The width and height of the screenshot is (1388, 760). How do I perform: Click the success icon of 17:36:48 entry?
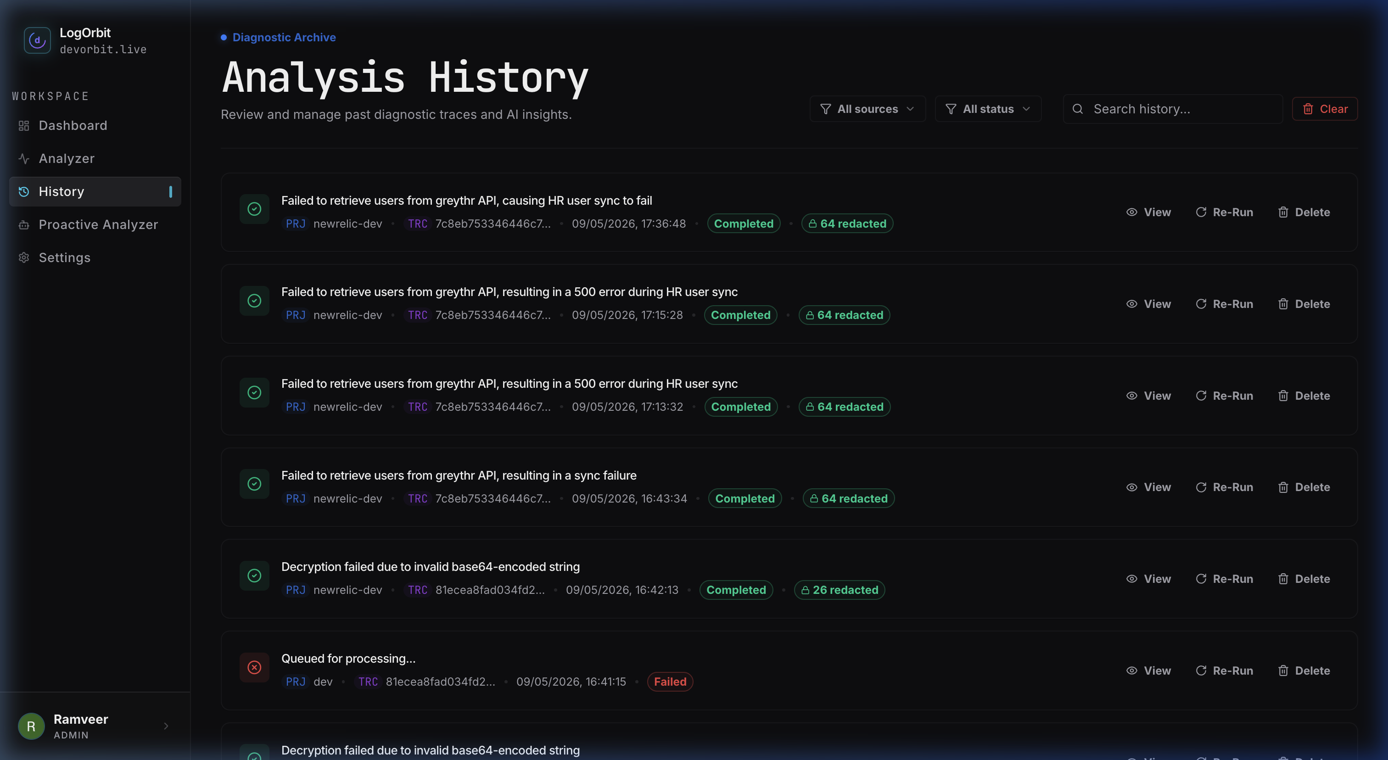(x=254, y=209)
